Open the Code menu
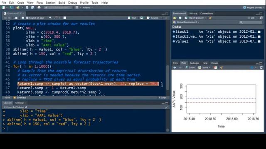Viewport: 266px width, 149px height. pyautogui.click(x=20, y=3)
